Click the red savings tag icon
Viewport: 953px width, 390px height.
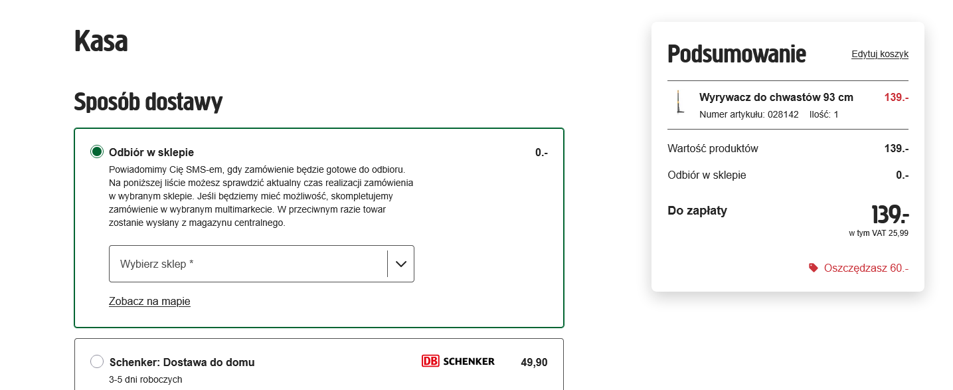(x=813, y=268)
